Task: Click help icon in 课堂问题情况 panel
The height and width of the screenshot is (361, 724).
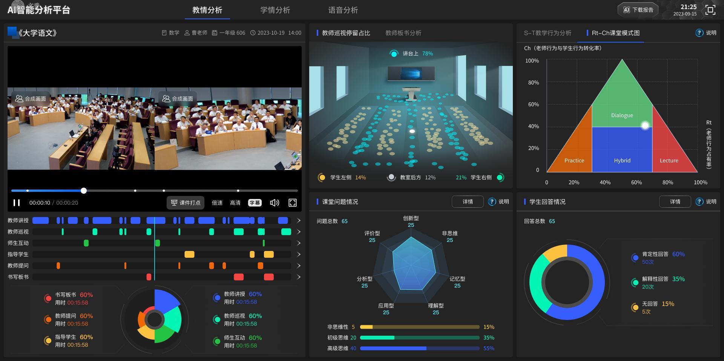Action: [492, 202]
